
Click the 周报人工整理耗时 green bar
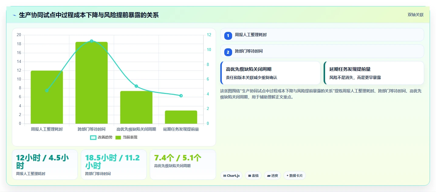pyautogui.click(x=47, y=97)
